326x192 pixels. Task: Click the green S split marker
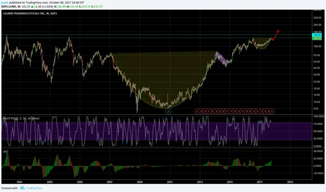click(x=168, y=111)
